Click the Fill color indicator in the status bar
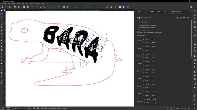 8,107
